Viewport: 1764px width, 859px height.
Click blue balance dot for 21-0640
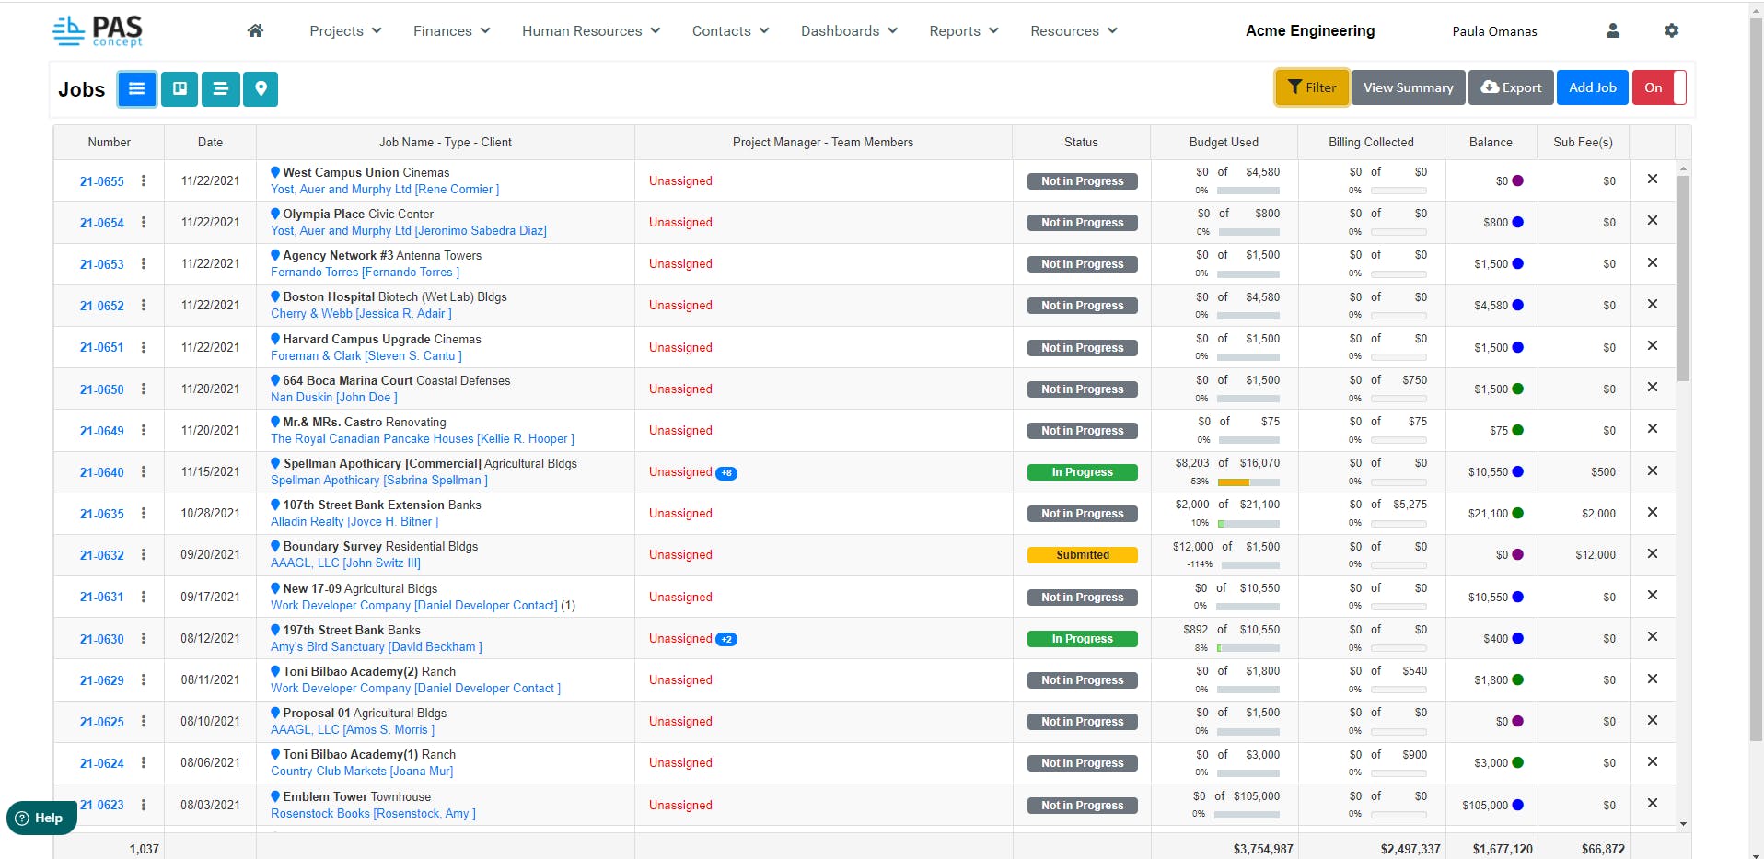tap(1518, 471)
